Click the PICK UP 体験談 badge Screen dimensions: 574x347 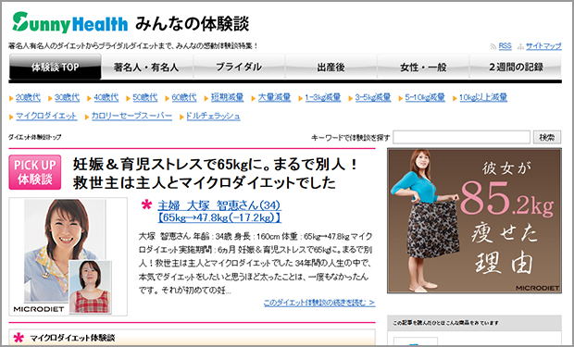coord(35,172)
